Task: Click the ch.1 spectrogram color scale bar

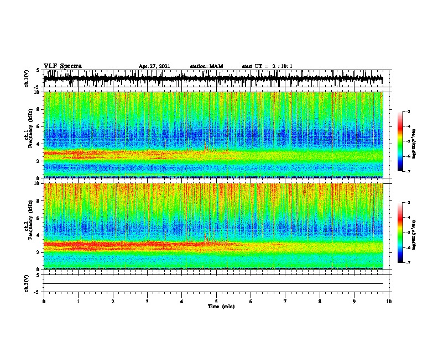Action: point(400,141)
